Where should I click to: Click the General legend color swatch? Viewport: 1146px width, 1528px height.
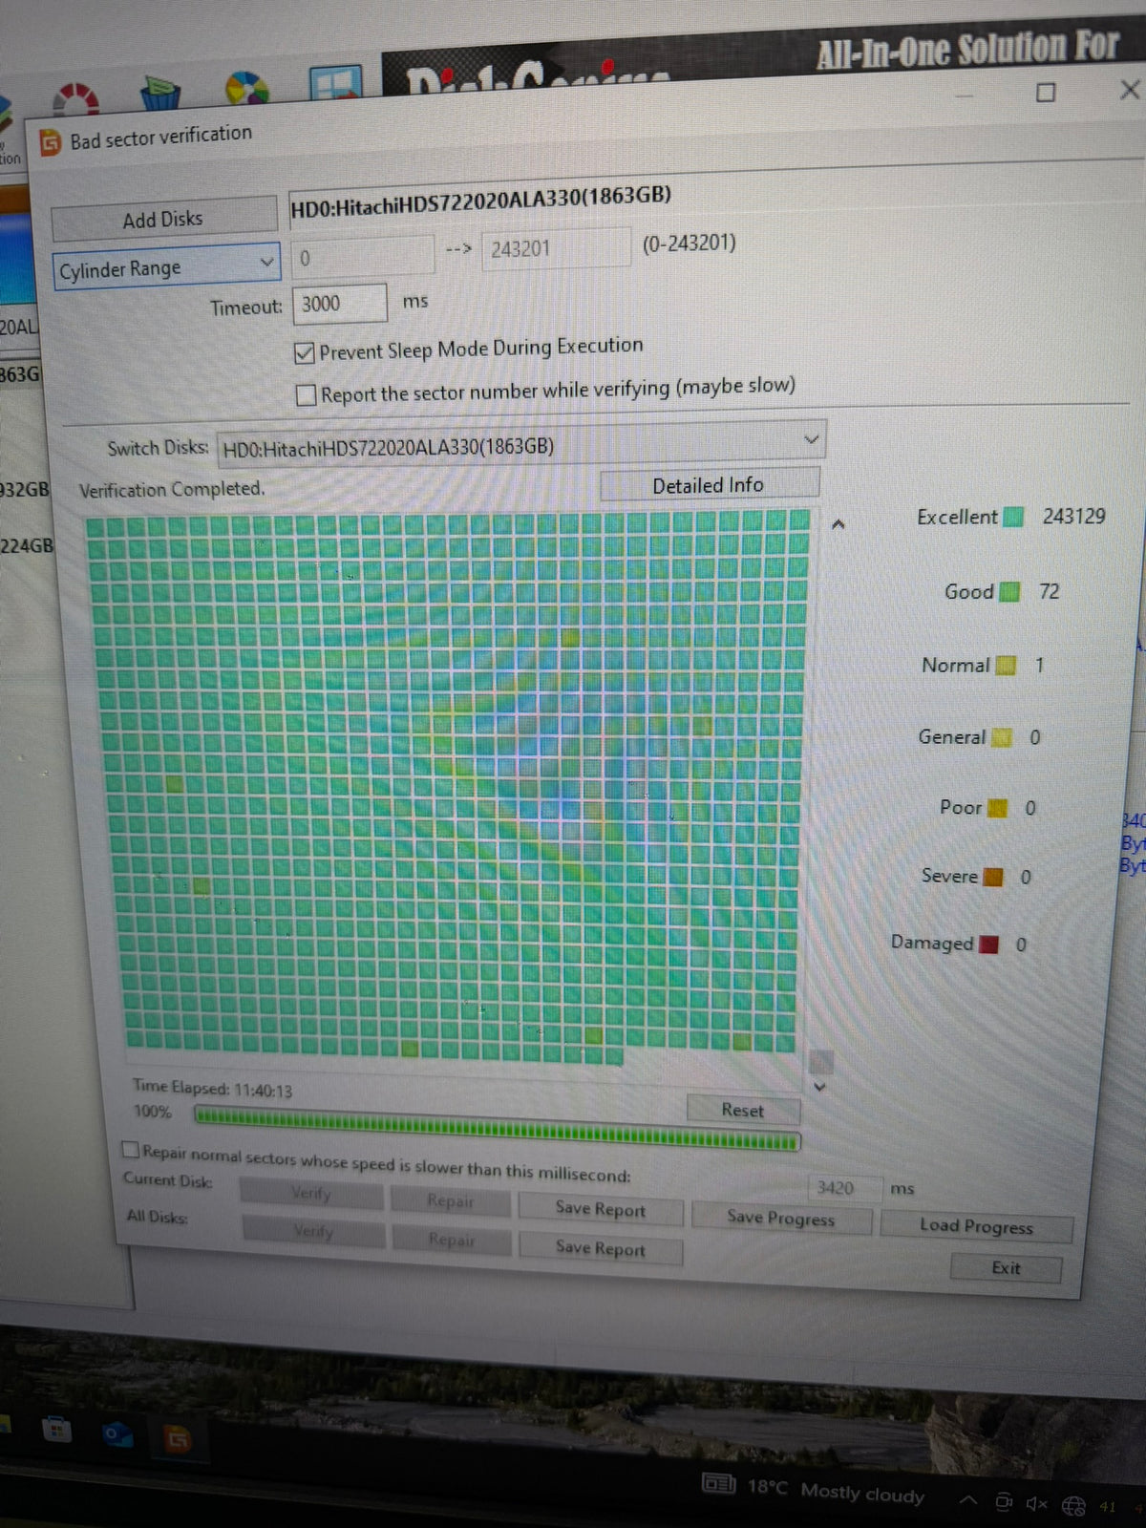[1002, 737]
